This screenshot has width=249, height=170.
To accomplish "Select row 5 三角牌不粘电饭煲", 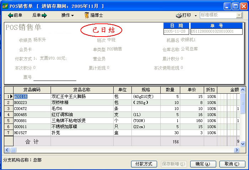I will (x=82, y=120).
